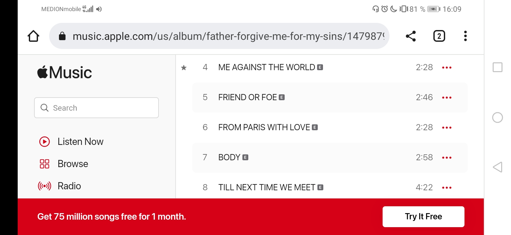511x235 pixels.
Task: Select track TILL NEXT TIME WE MEET
Action: coord(267,187)
